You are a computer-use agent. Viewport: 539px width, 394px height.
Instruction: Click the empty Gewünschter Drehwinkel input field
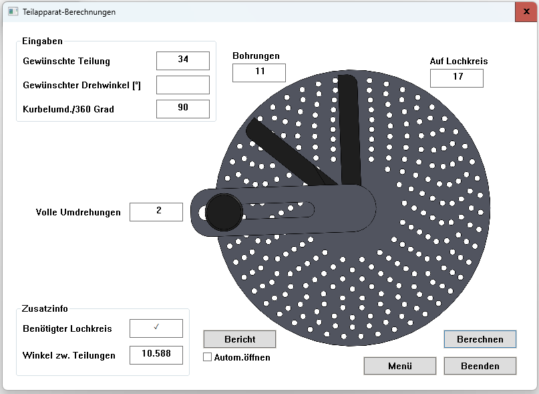(x=182, y=84)
